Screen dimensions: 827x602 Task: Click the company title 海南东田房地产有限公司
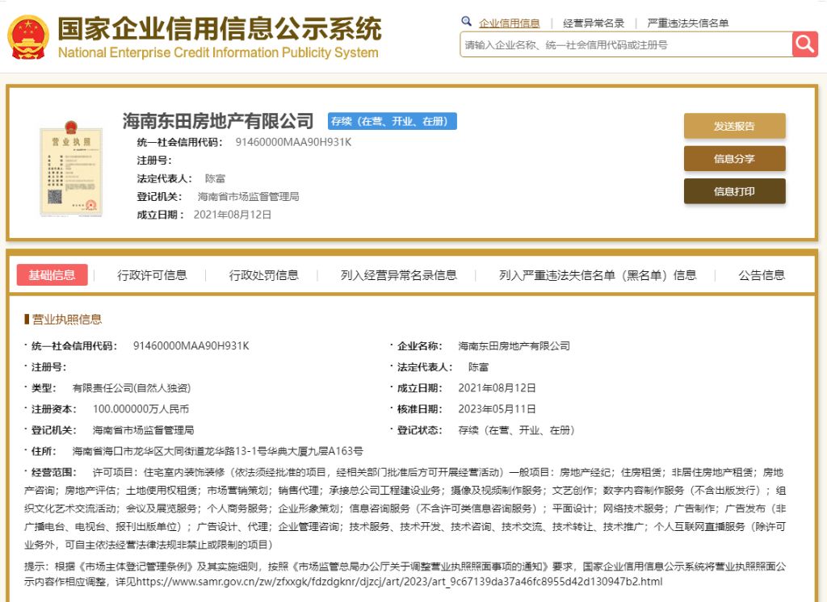click(218, 121)
